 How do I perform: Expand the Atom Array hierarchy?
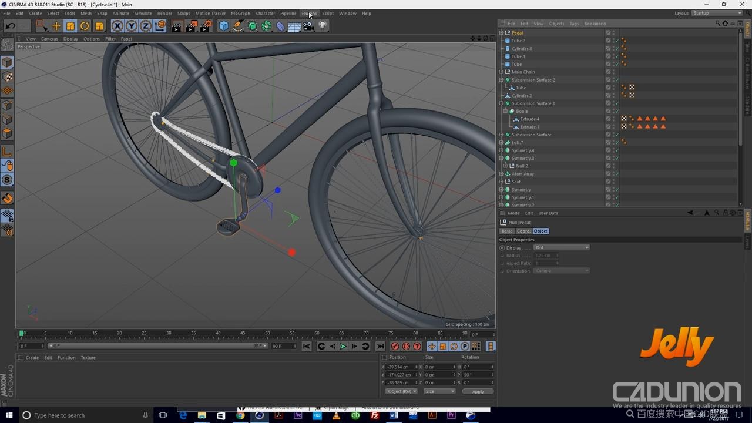(501, 174)
